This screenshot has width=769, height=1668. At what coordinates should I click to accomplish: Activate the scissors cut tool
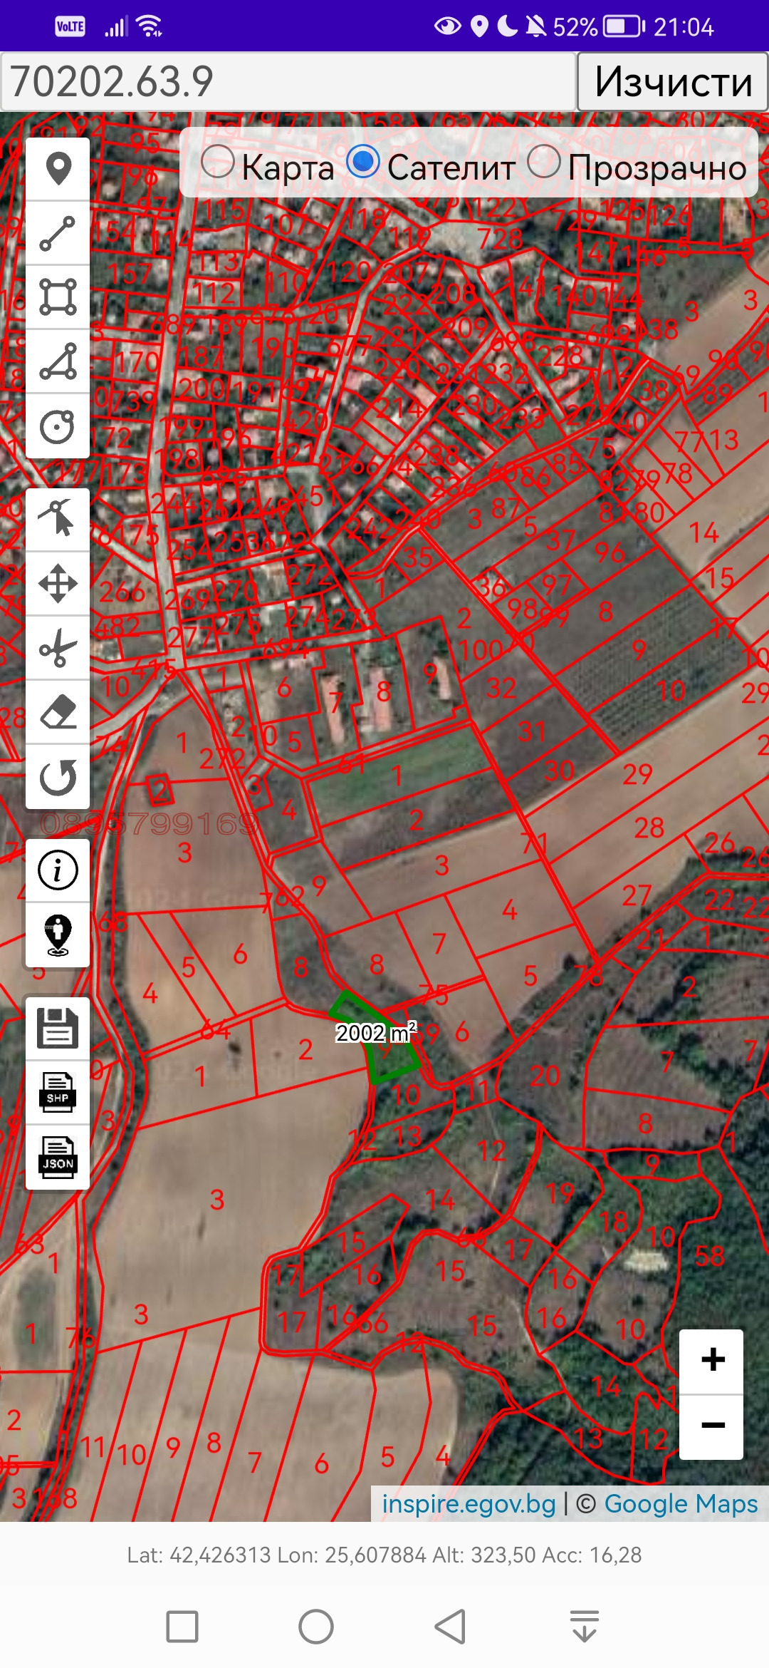(58, 648)
